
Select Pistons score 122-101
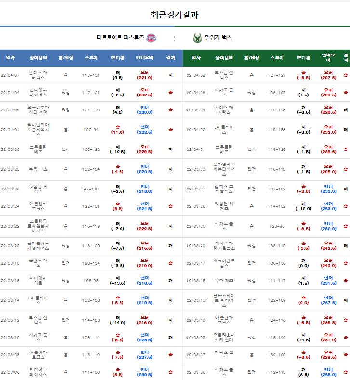pyautogui.click(x=91, y=206)
